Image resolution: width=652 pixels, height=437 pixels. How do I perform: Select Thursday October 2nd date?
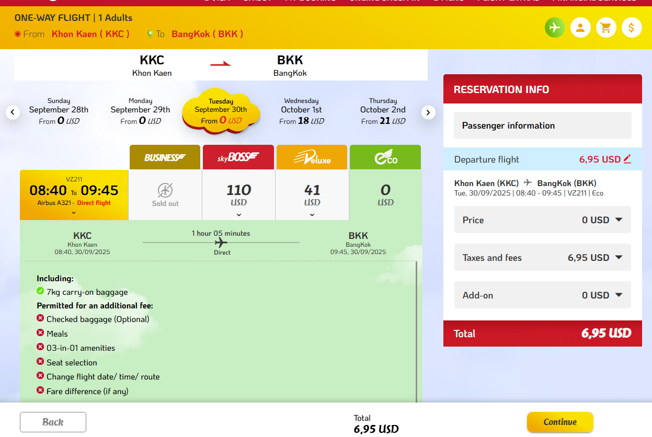pos(383,111)
